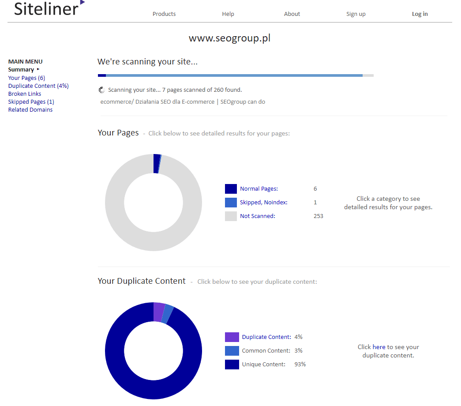Click the 'Your Pages' section heading
461x406 pixels.
pos(118,133)
